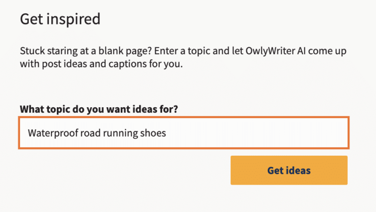This screenshot has height=212, width=376.
Task: Click the word "shoes" in the topic field
Action: (x=153, y=133)
